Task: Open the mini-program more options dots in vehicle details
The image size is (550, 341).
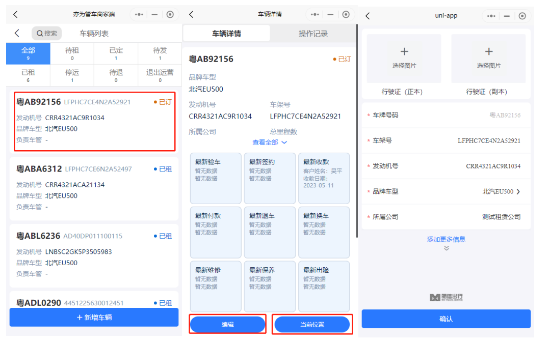Action: click(315, 15)
